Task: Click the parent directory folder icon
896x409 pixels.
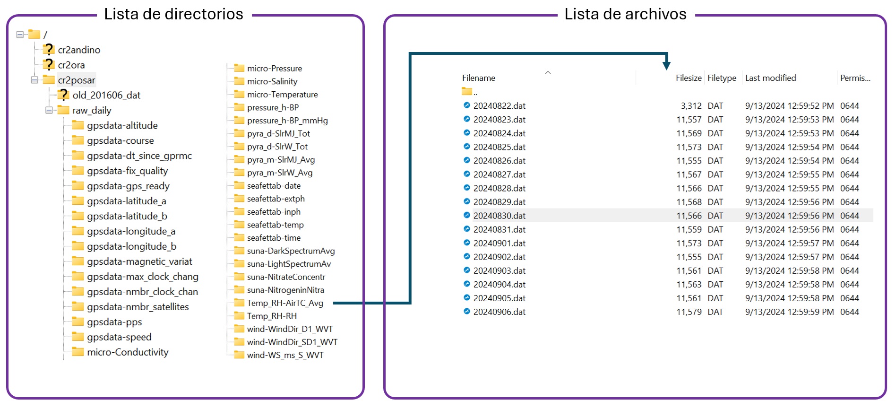Action: [467, 91]
